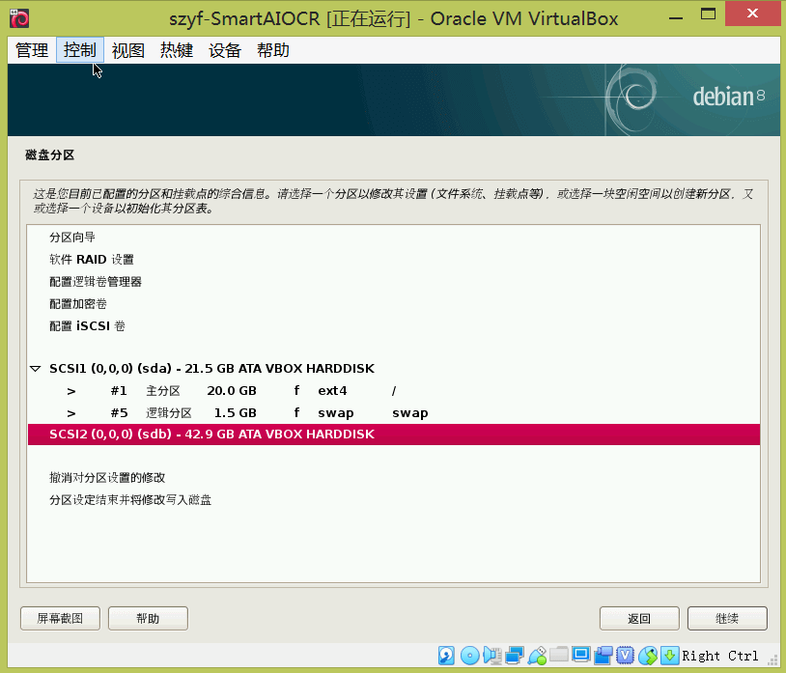
Task: Click the virtualization features V icon
Action: click(625, 655)
